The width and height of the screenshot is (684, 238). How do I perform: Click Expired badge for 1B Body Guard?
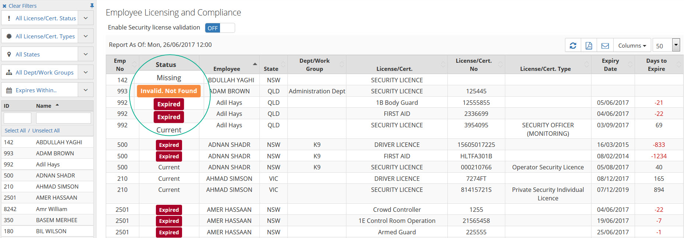pyautogui.click(x=169, y=104)
